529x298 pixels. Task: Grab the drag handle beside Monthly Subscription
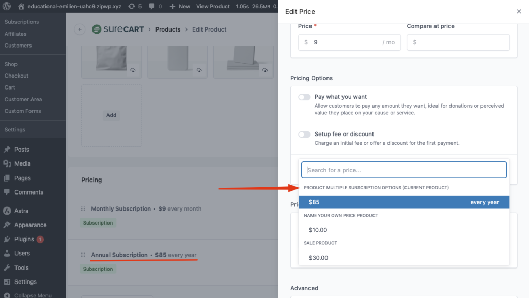point(83,209)
